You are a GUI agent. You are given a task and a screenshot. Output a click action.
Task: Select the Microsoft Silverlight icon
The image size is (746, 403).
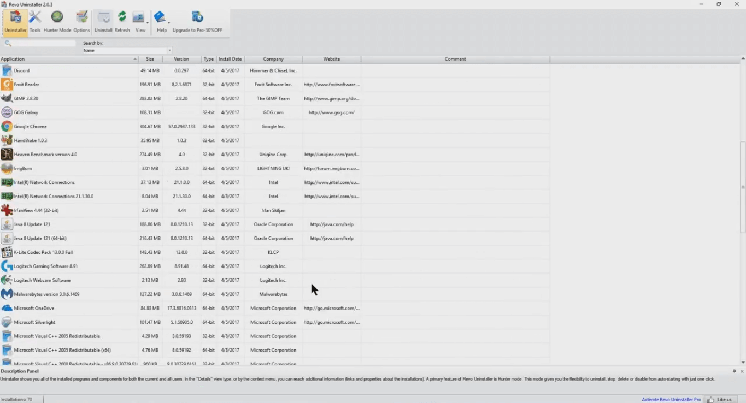[x=7, y=322]
